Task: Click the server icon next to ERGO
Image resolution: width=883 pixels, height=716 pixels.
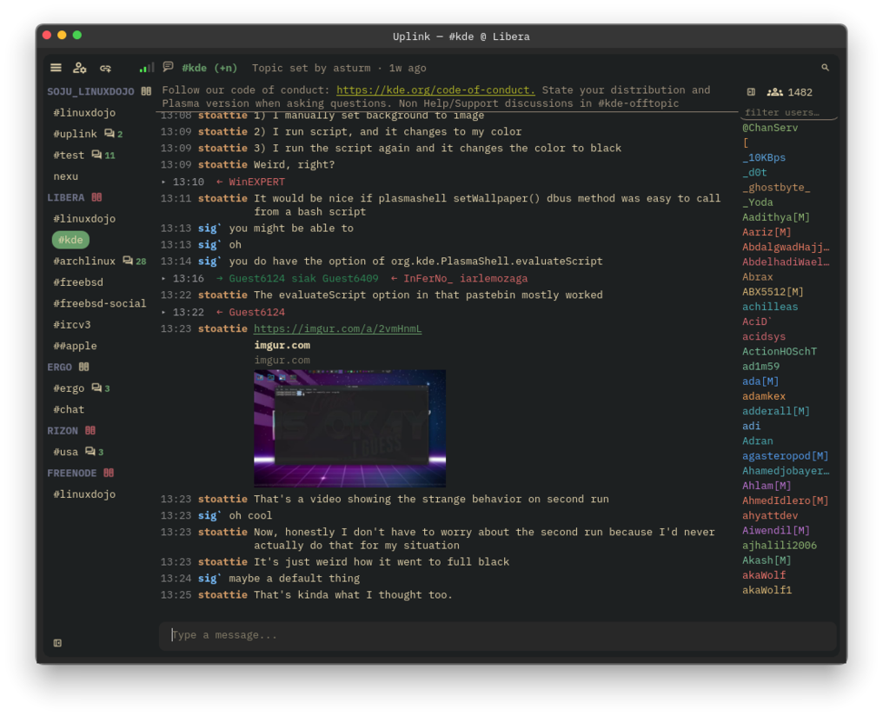Action: [84, 367]
